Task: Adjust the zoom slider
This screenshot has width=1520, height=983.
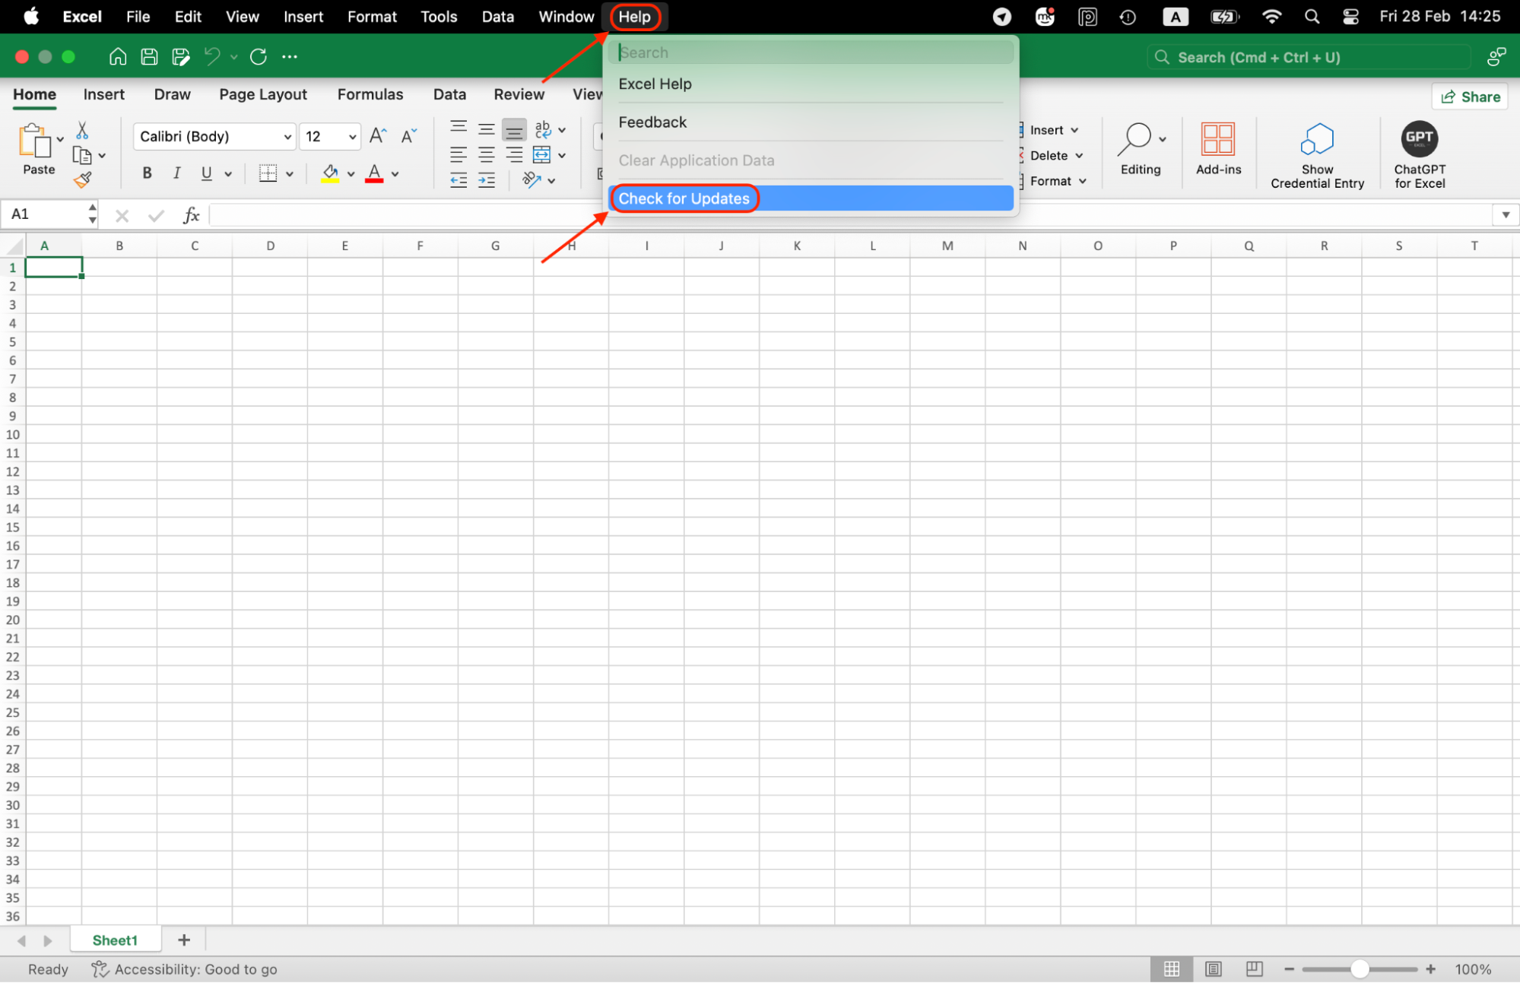Action: pos(1360,969)
